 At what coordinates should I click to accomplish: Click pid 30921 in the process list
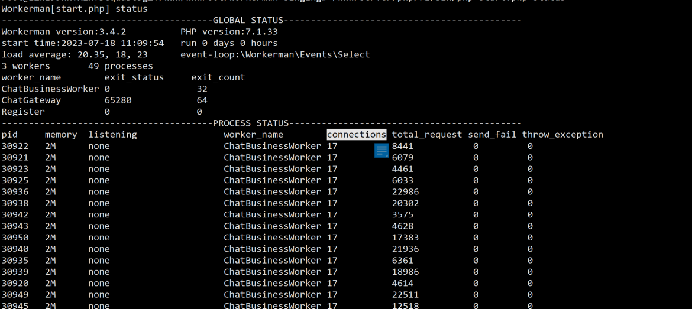[x=15, y=157]
